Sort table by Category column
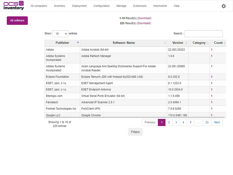233x175 pixels. (199, 43)
